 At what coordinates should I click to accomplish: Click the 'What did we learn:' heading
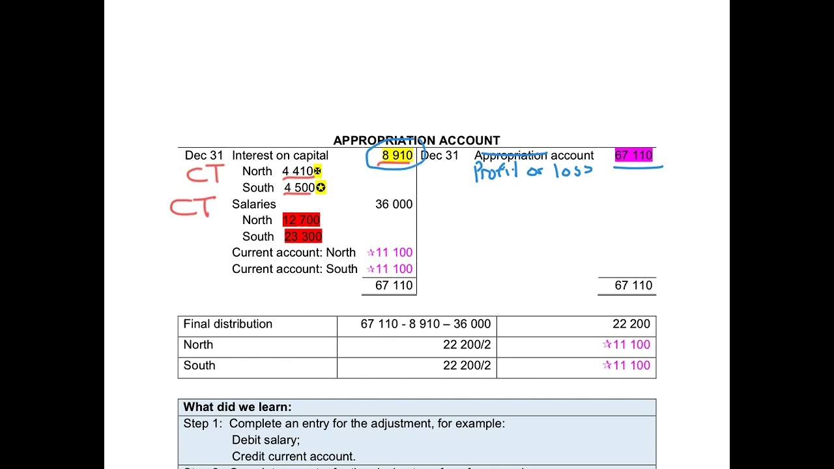(x=237, y=407)
